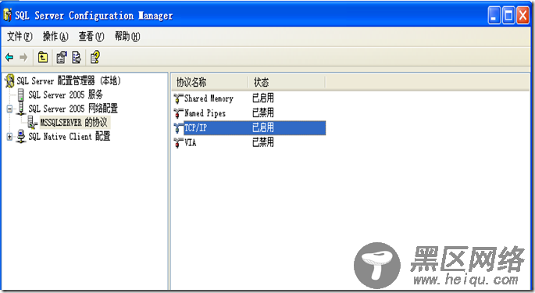Select the TCP/IP protocol row
The image size is (535, 293).
click(x=250, y=127)
